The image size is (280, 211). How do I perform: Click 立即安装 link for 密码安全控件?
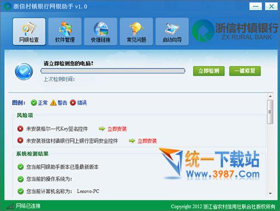pyautogui.click(x=147, y=141)
